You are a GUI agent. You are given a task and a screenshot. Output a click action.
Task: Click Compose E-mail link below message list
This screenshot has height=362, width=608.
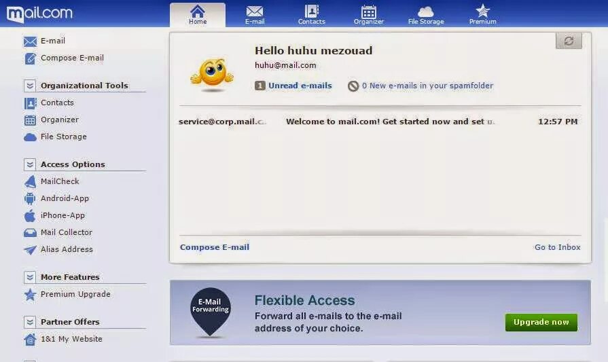[x=215, y=247]
